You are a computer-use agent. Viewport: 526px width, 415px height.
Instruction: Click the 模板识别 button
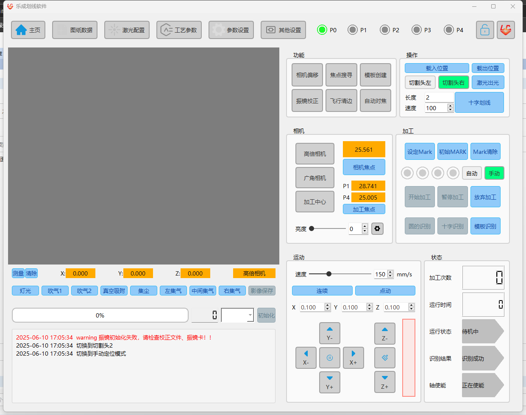click(485, 226)
